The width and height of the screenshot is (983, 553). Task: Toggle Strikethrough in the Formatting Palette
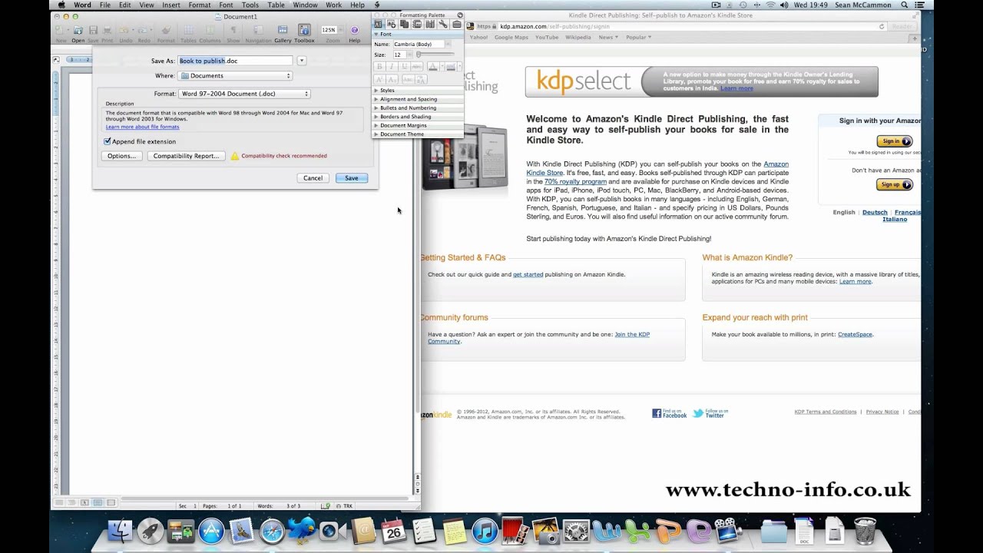[417, 66]
